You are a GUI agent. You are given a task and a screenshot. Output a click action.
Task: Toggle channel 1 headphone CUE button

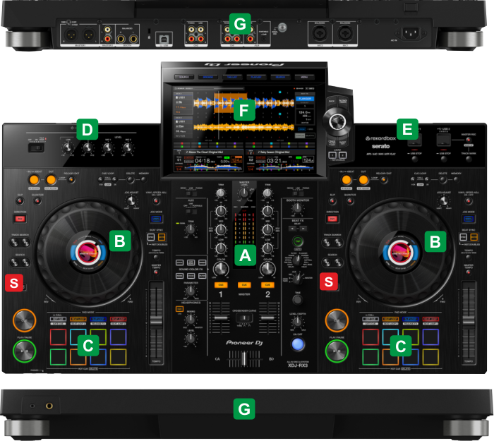(221, 285)
